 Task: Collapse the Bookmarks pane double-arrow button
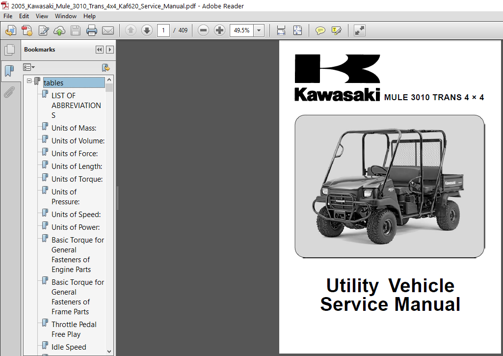[x=100, y=50]
